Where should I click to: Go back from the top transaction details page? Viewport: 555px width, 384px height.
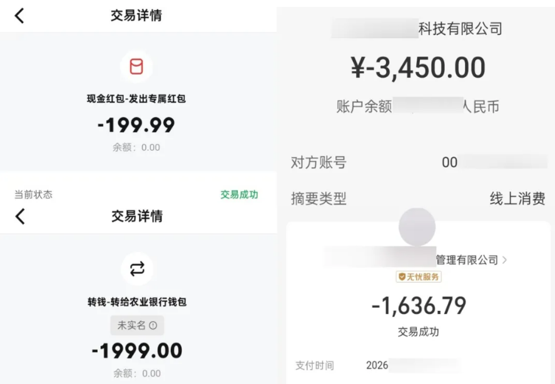(x=19, y=16)
